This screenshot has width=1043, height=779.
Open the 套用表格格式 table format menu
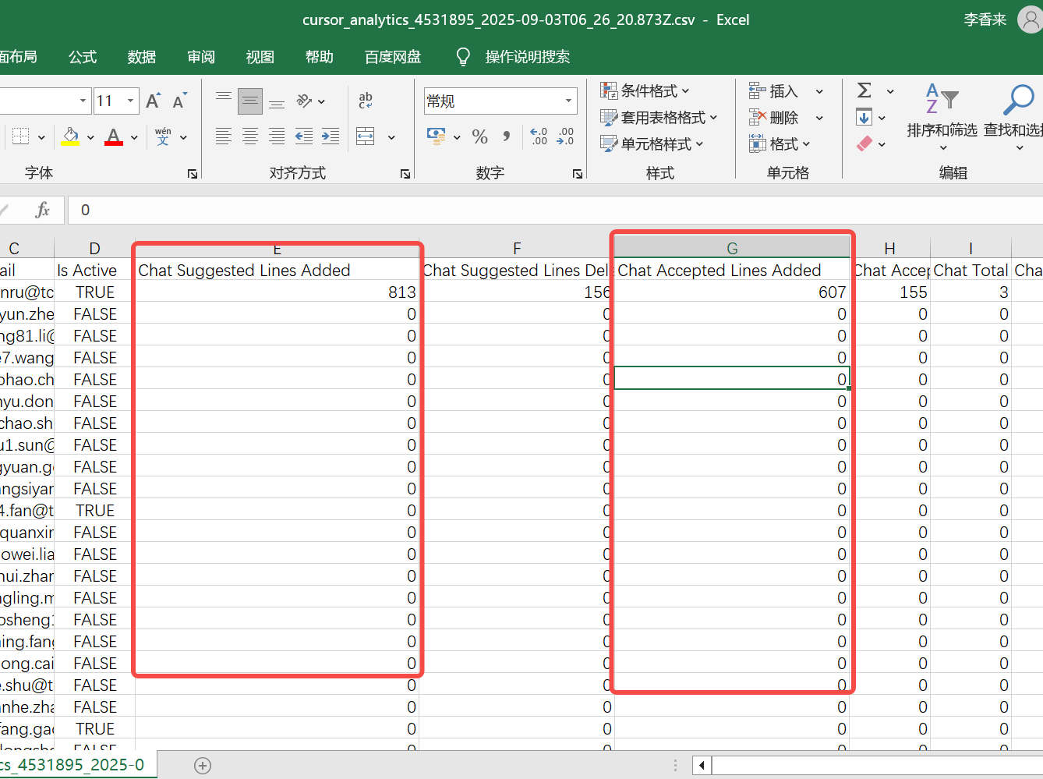659,118
